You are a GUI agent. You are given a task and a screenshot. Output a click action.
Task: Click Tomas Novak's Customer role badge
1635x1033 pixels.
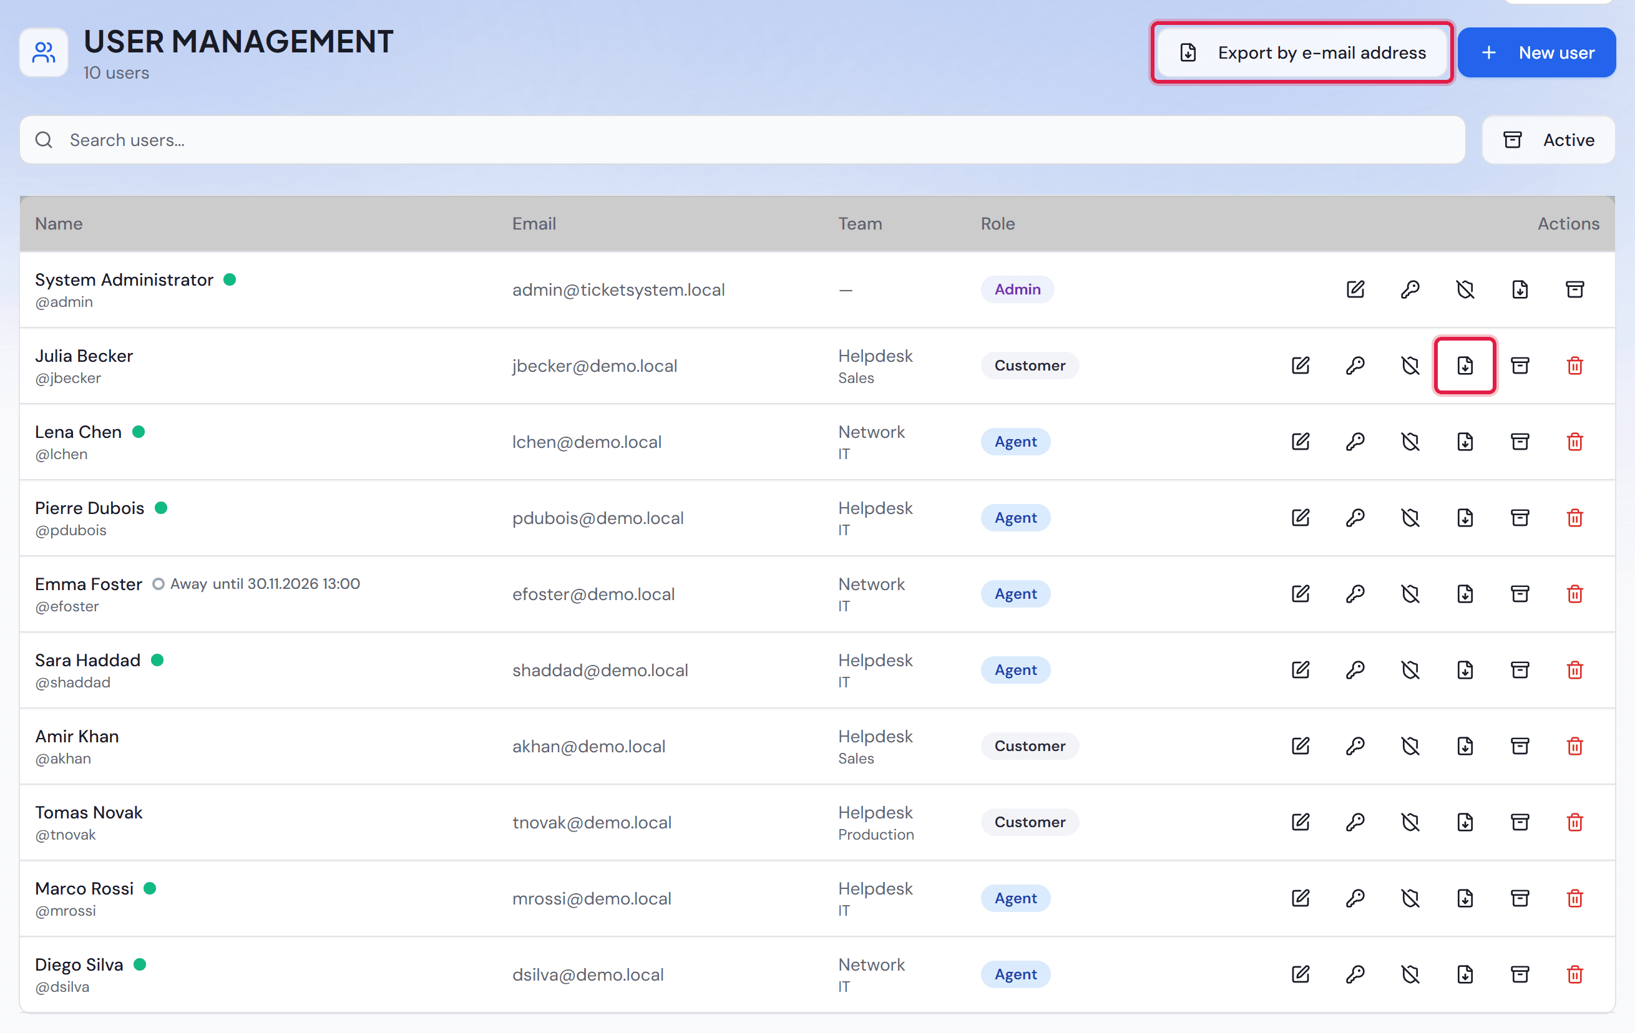(1030, 822)
